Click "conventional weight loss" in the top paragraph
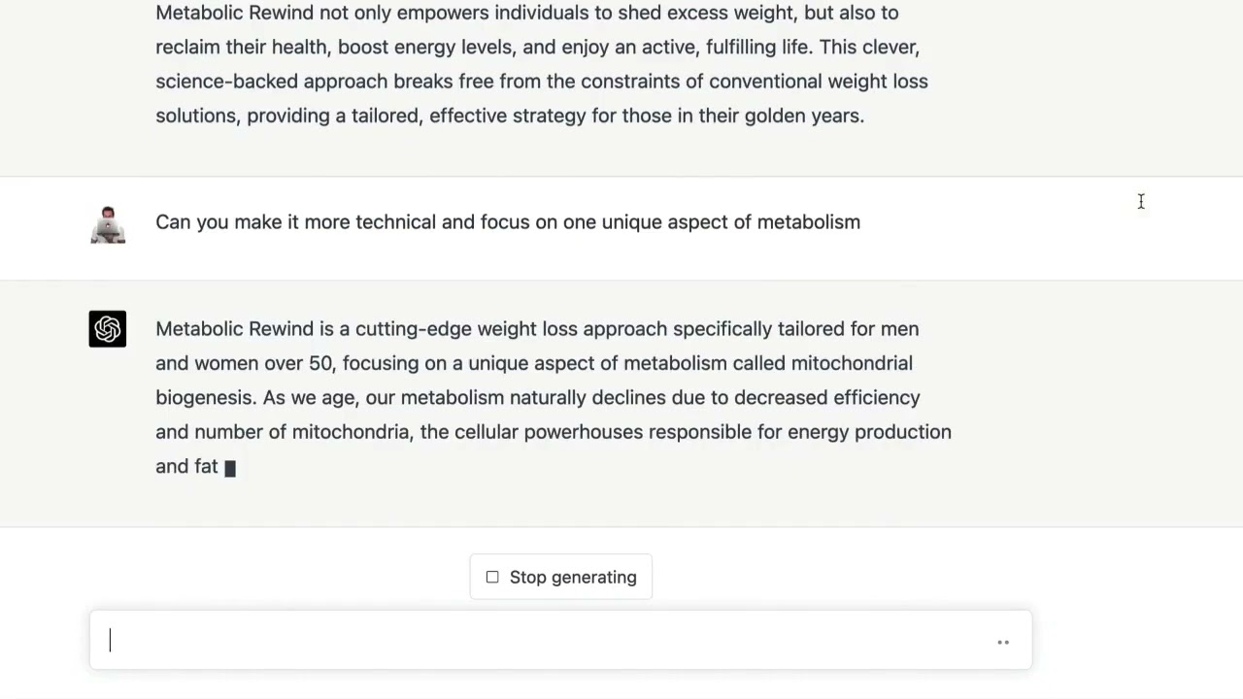This screenshot has height=699, width=1243. (x=819, y=82)
